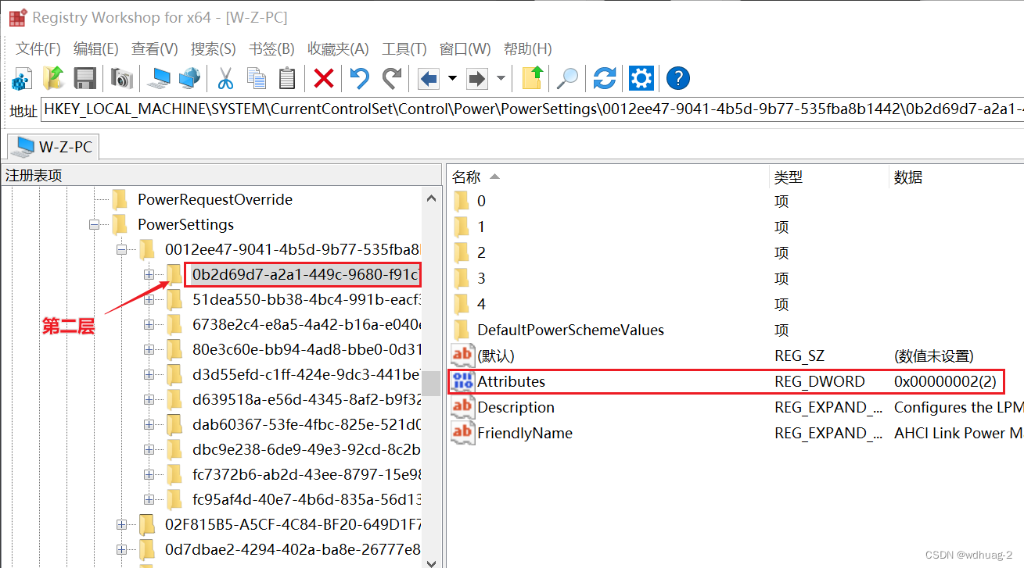The height and width of the screenshot is (568, 1024).
Task: Expand the 0b2d69d7-a2a1 key
Action: pos(149,274)
